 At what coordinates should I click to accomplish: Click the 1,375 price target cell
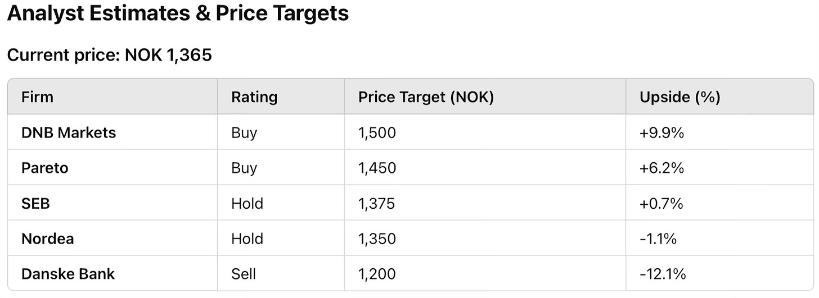coord(376,203)
